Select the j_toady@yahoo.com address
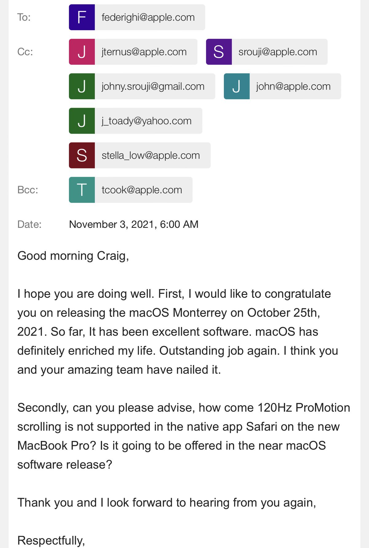The image size is (369, 548). [x=147, y=121]
